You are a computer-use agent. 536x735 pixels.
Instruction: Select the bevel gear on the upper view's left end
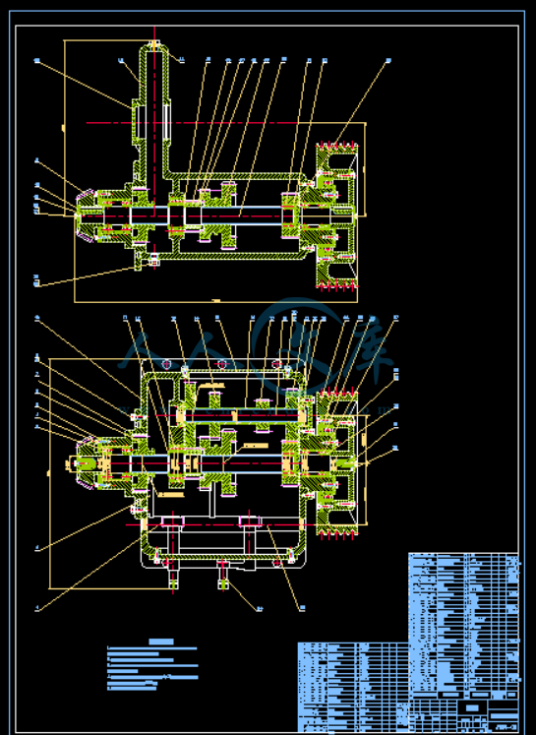pyautogui.click(x=85, y=215)
